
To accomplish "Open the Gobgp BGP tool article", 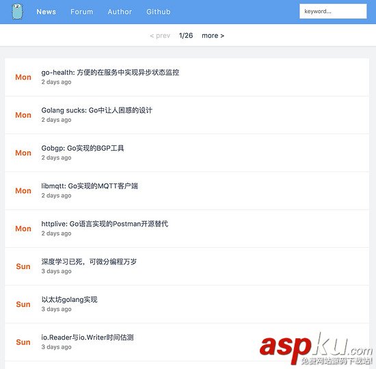I will click(x=83, y=148).
